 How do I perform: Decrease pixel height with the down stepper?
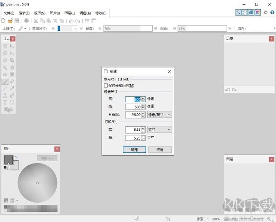[143, 108]
